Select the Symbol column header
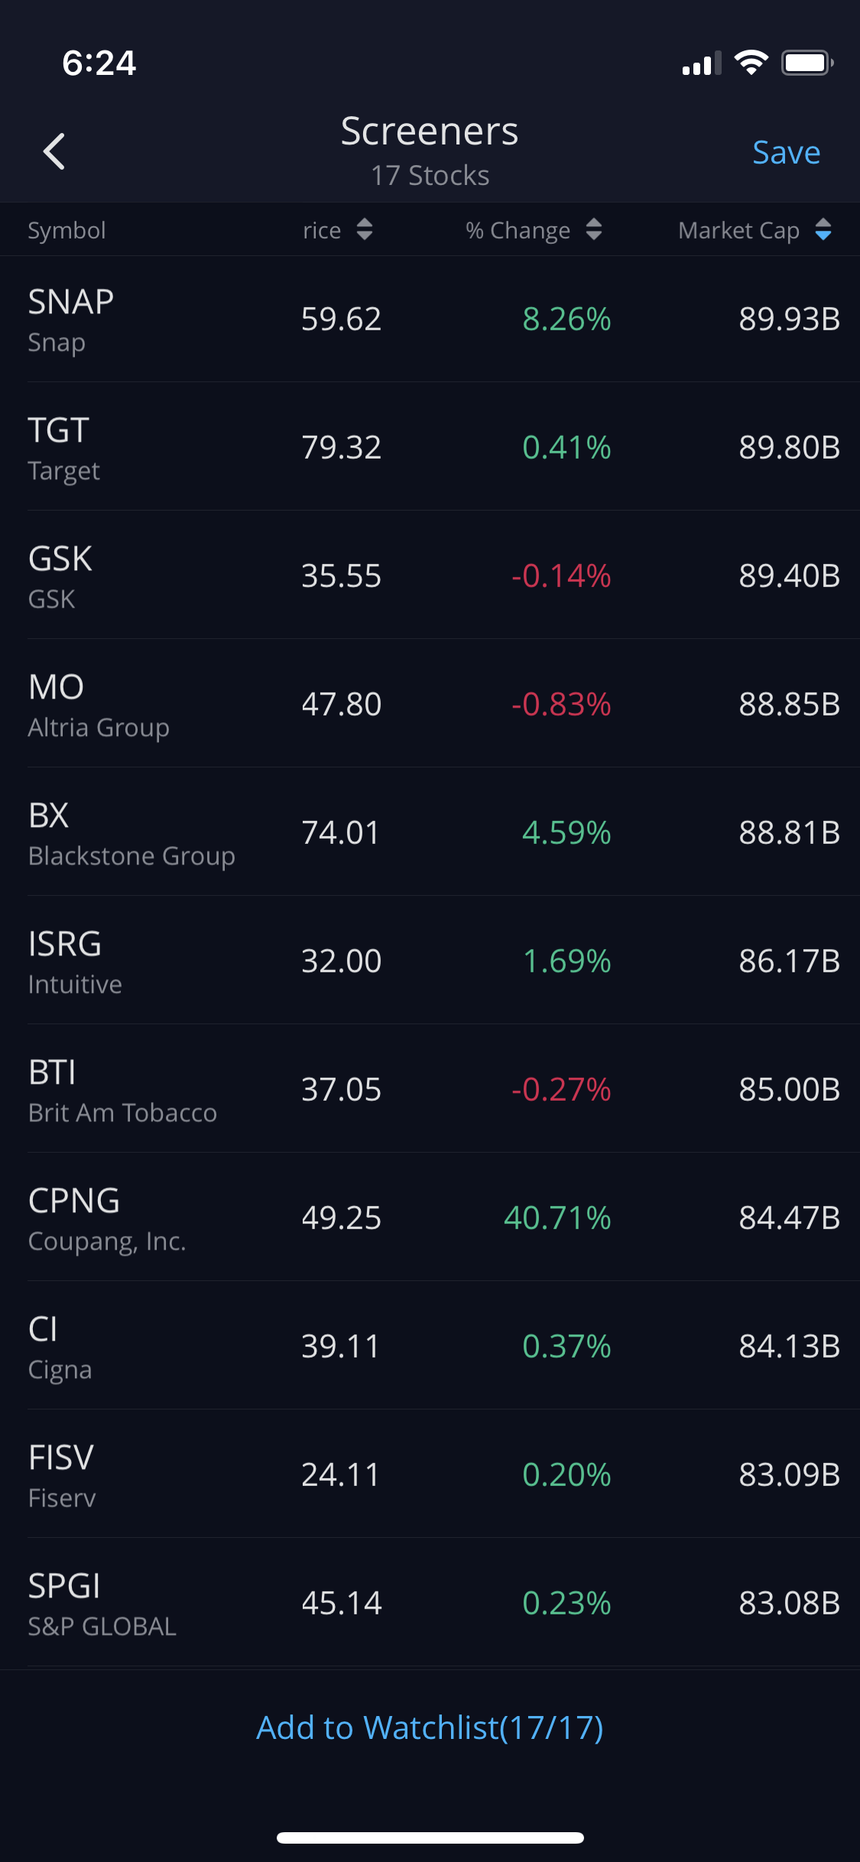This screenshot has height=1862, width=860. (x=67, y=230)
